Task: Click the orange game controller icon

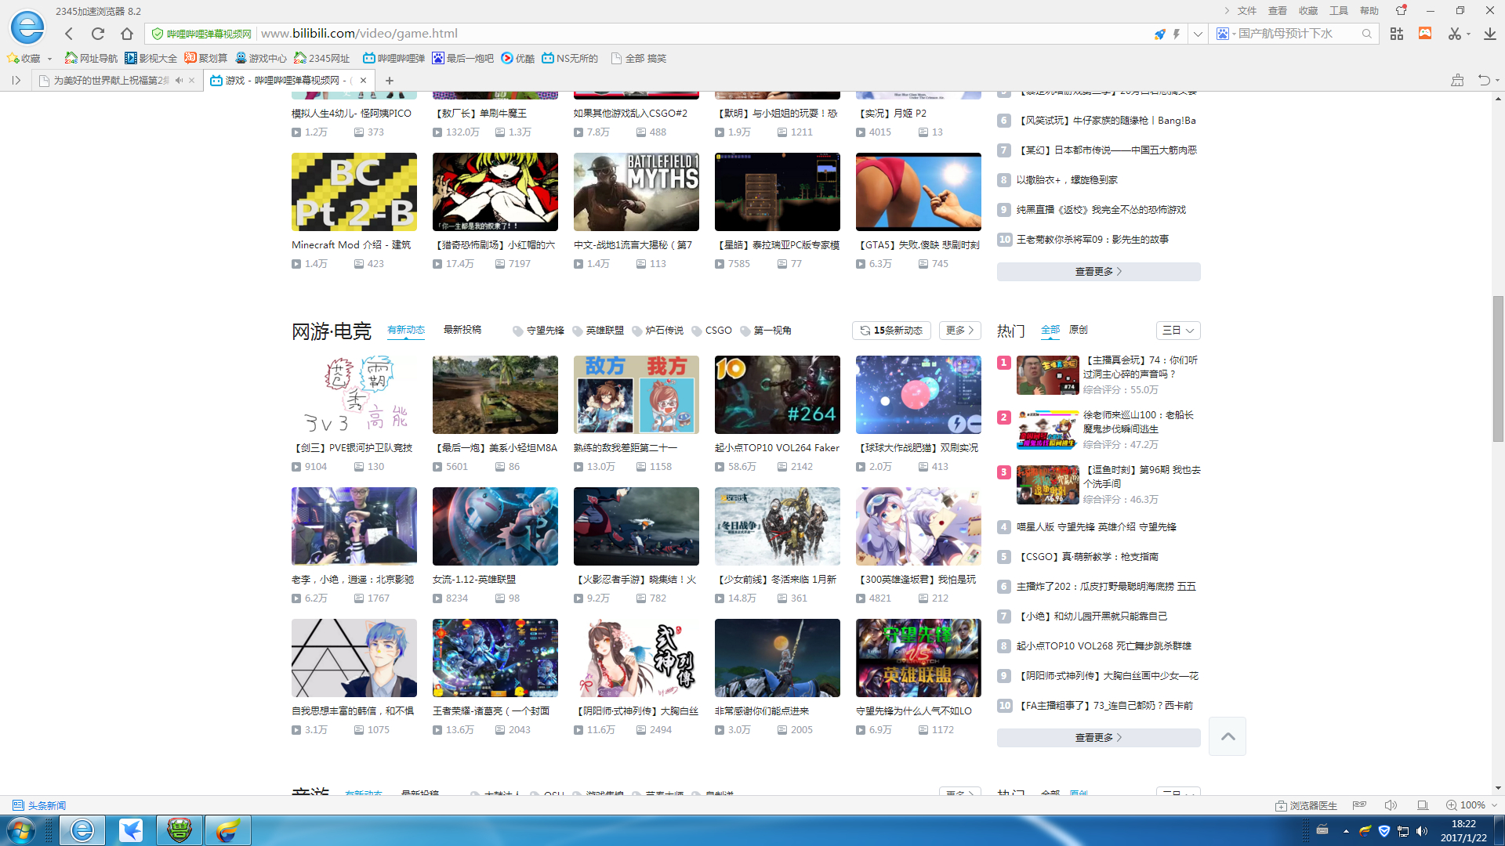Action: [x=1425, y=34]
